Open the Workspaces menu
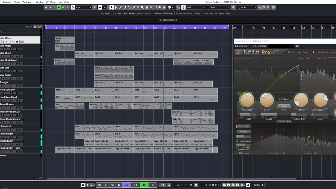This screenshot has height=189, width=336. [28, 2]
